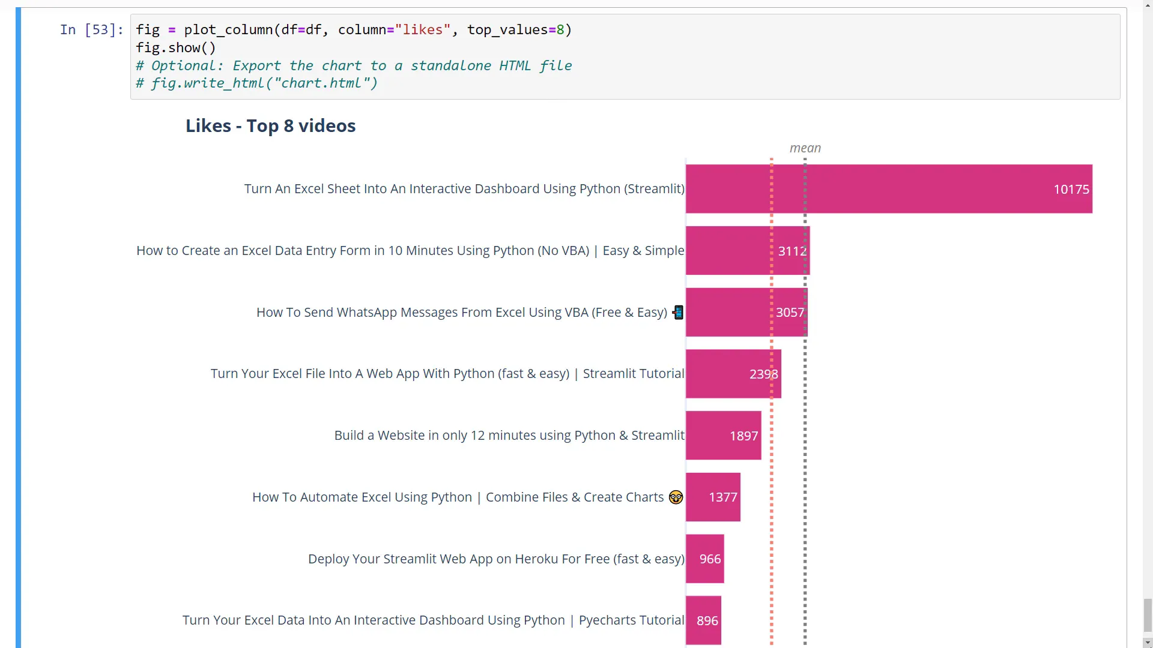The width and height of the screenshot is (1153, 648).
Task: Click the Deploy Your Streamlit Web App title label
Action: pyautogui.click(x=496, y=559)
